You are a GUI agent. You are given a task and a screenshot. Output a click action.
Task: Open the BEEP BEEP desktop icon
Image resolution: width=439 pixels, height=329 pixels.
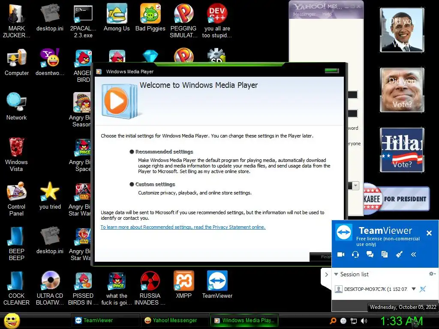[17, 243]
